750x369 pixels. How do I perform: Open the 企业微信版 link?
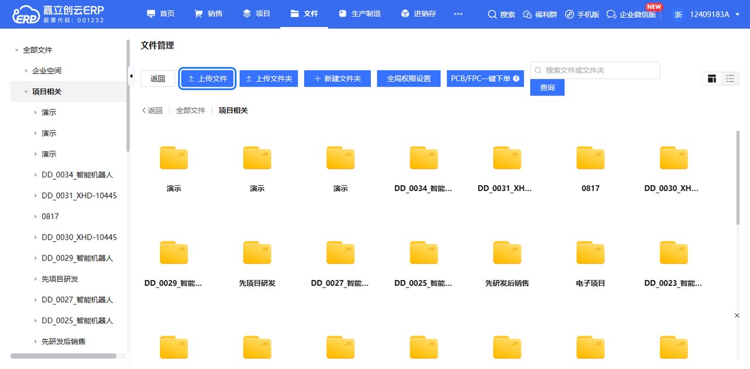coord(631,14)
